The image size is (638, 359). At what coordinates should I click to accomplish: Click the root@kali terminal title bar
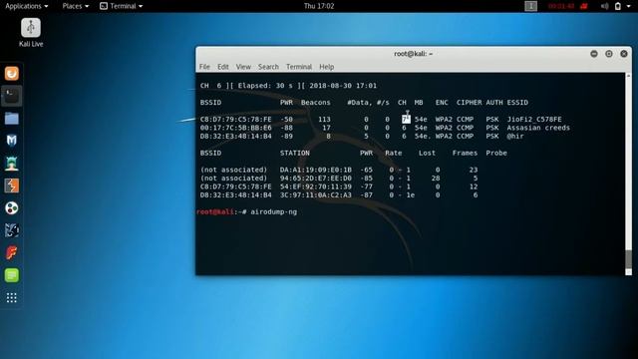point(414,54)
